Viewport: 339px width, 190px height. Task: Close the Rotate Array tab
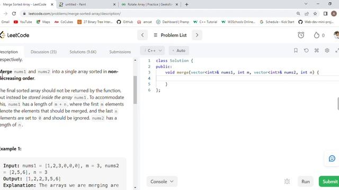pos(176,4)
